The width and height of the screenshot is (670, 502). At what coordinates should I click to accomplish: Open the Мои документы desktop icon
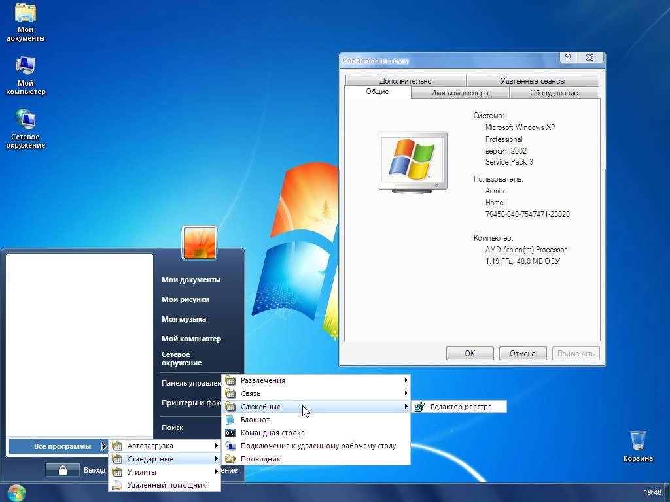[26, 23]
